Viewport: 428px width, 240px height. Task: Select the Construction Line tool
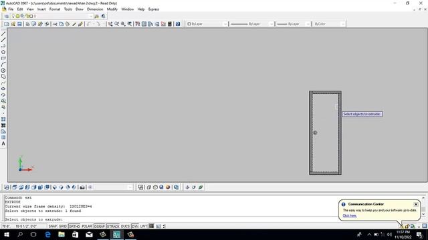tap(3, 40)
